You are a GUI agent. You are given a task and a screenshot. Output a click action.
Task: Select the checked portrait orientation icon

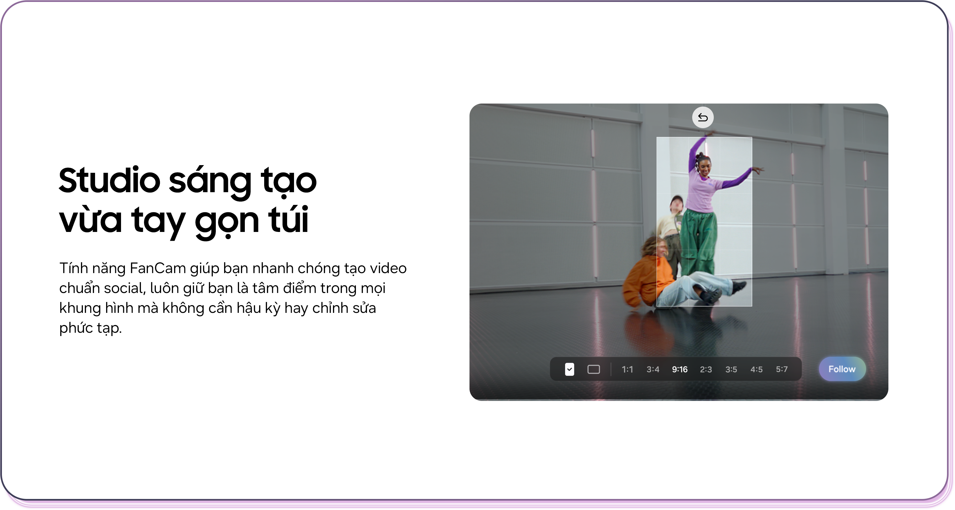coord(570,369)
